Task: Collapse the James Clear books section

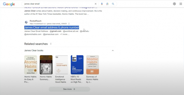Action: click(113, 50)
